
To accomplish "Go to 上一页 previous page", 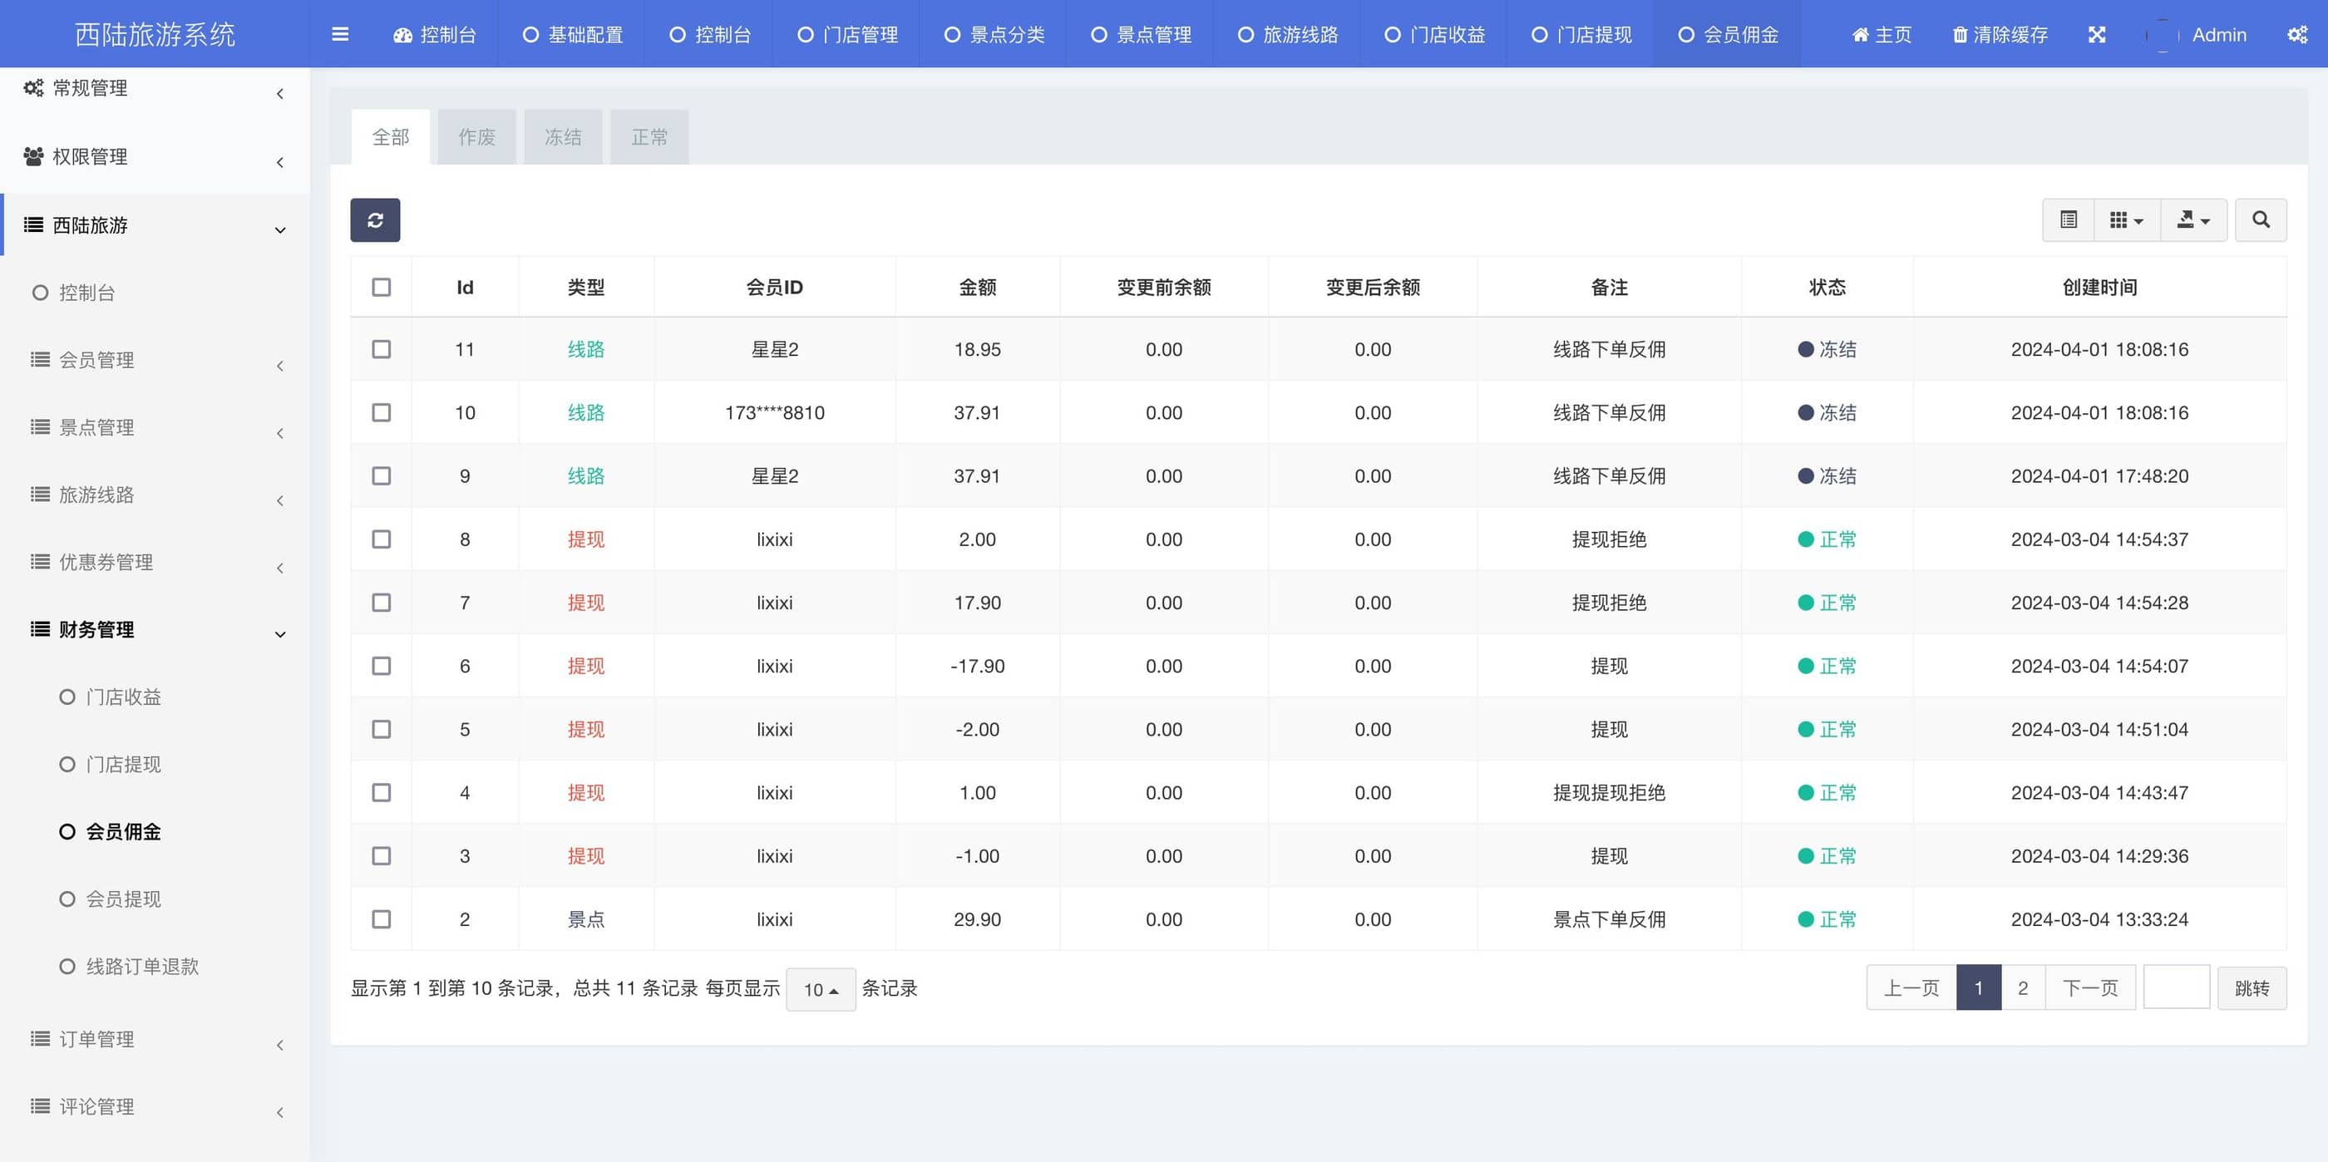I will pos(1911,987).
